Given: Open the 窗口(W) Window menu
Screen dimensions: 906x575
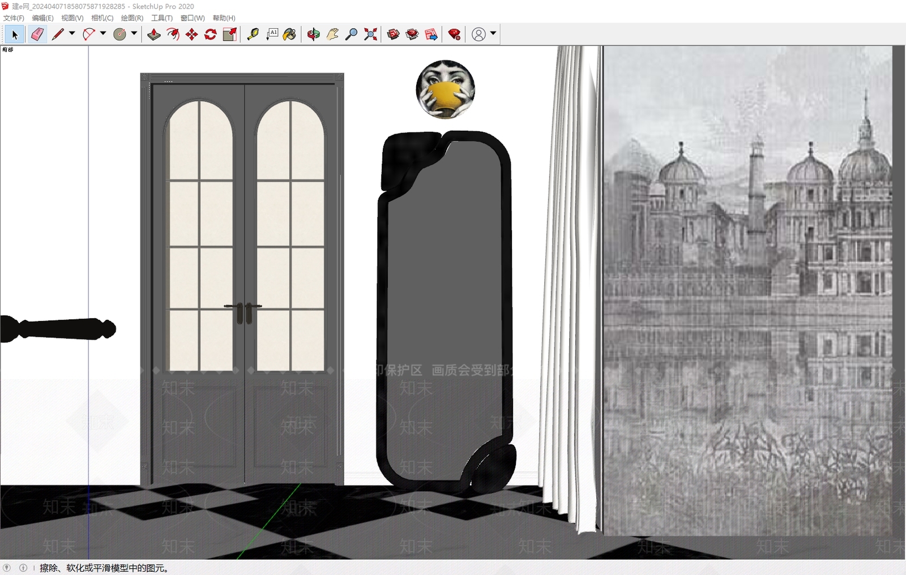Looking at the screenshot, I should pos(193,18).
